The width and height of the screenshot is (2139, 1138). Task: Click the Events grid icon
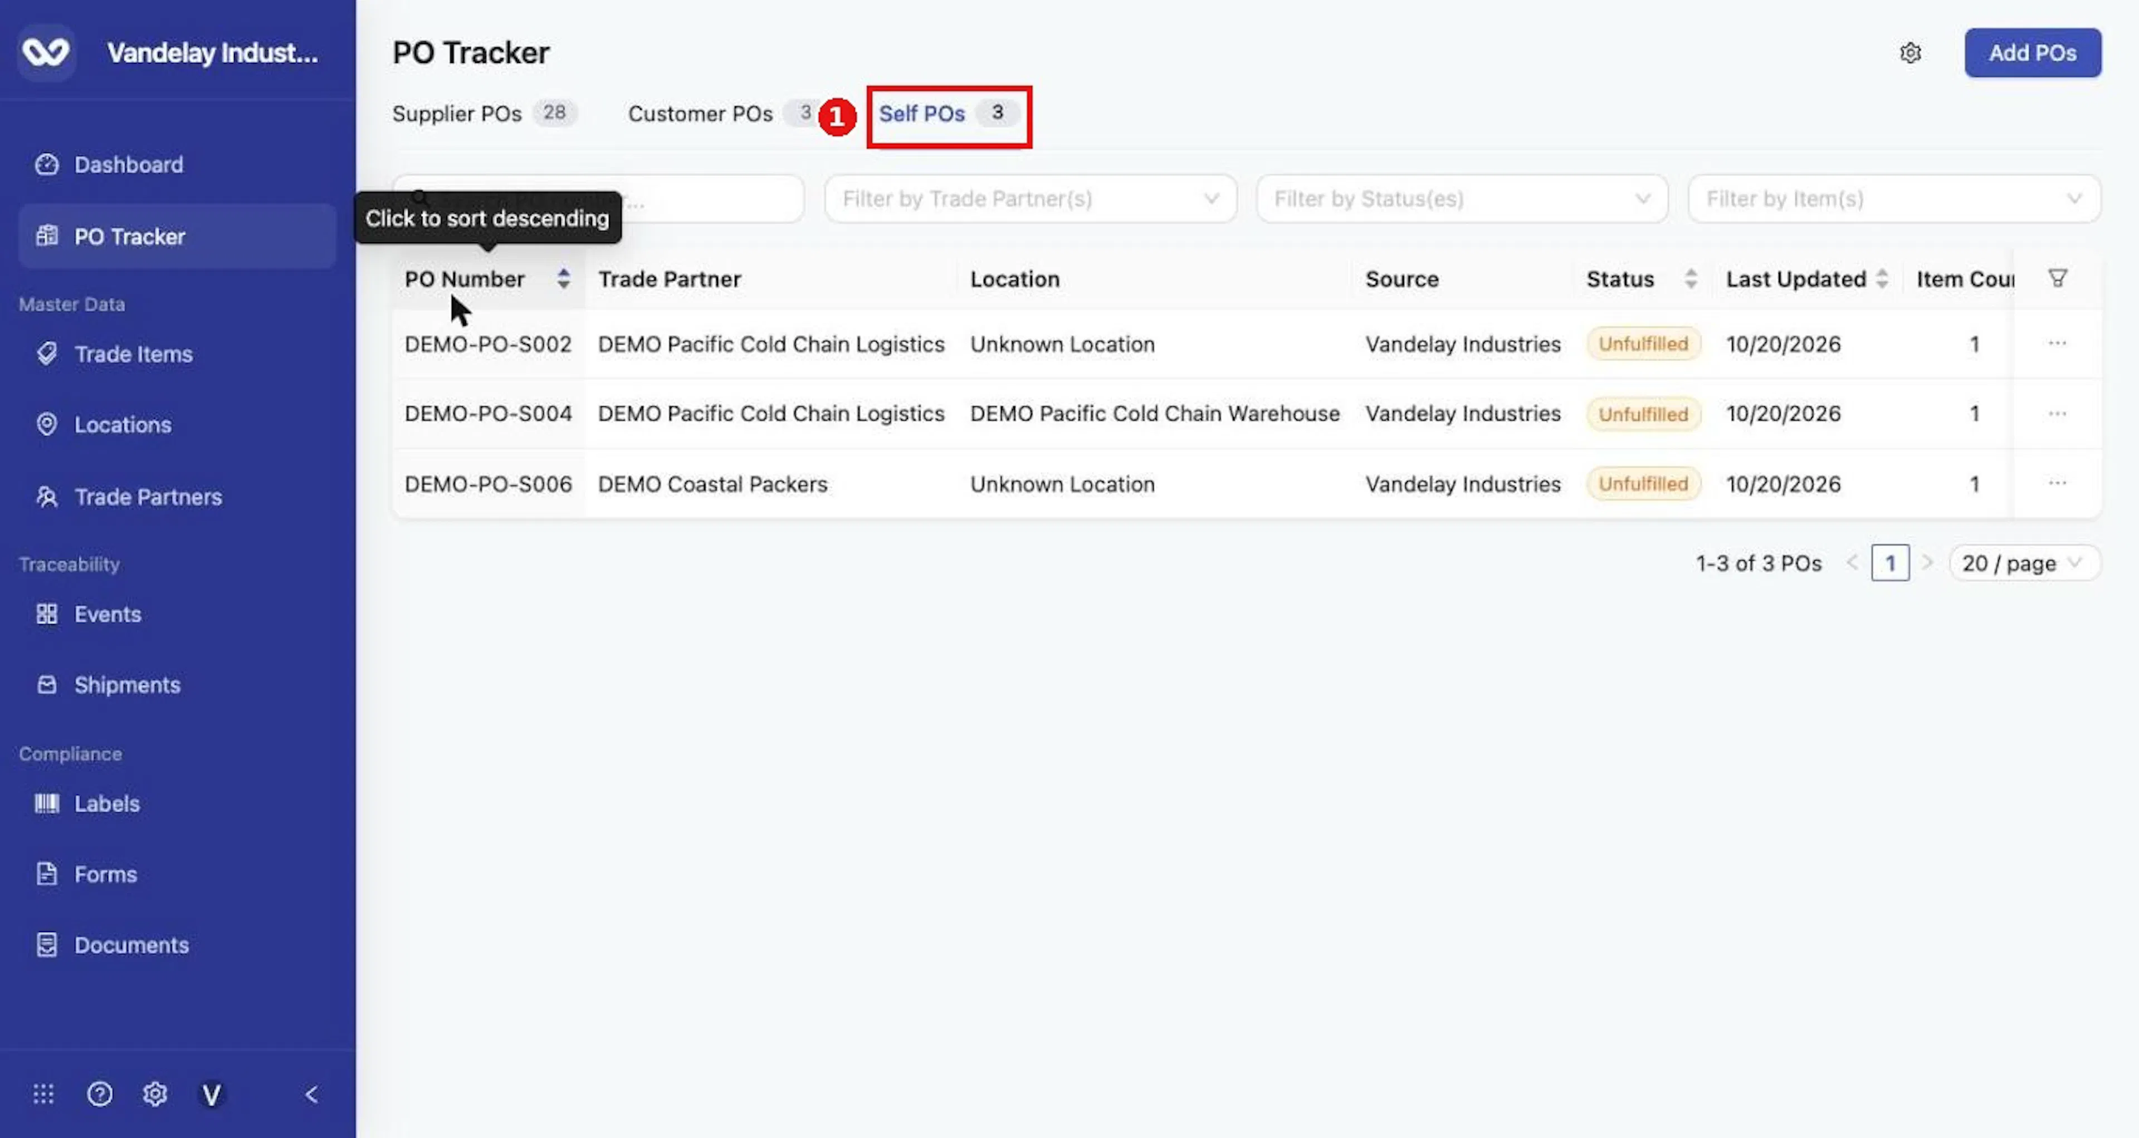46,614
